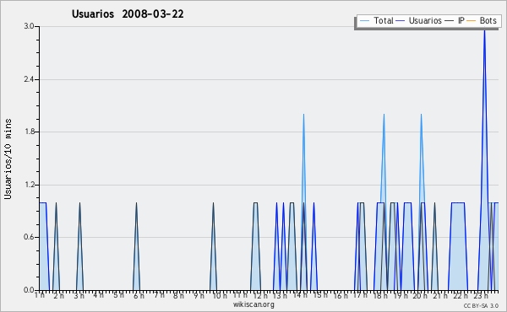Click the chart title 'Usuarios 2008-03-22'
The image size is (507, 312).
128,14
